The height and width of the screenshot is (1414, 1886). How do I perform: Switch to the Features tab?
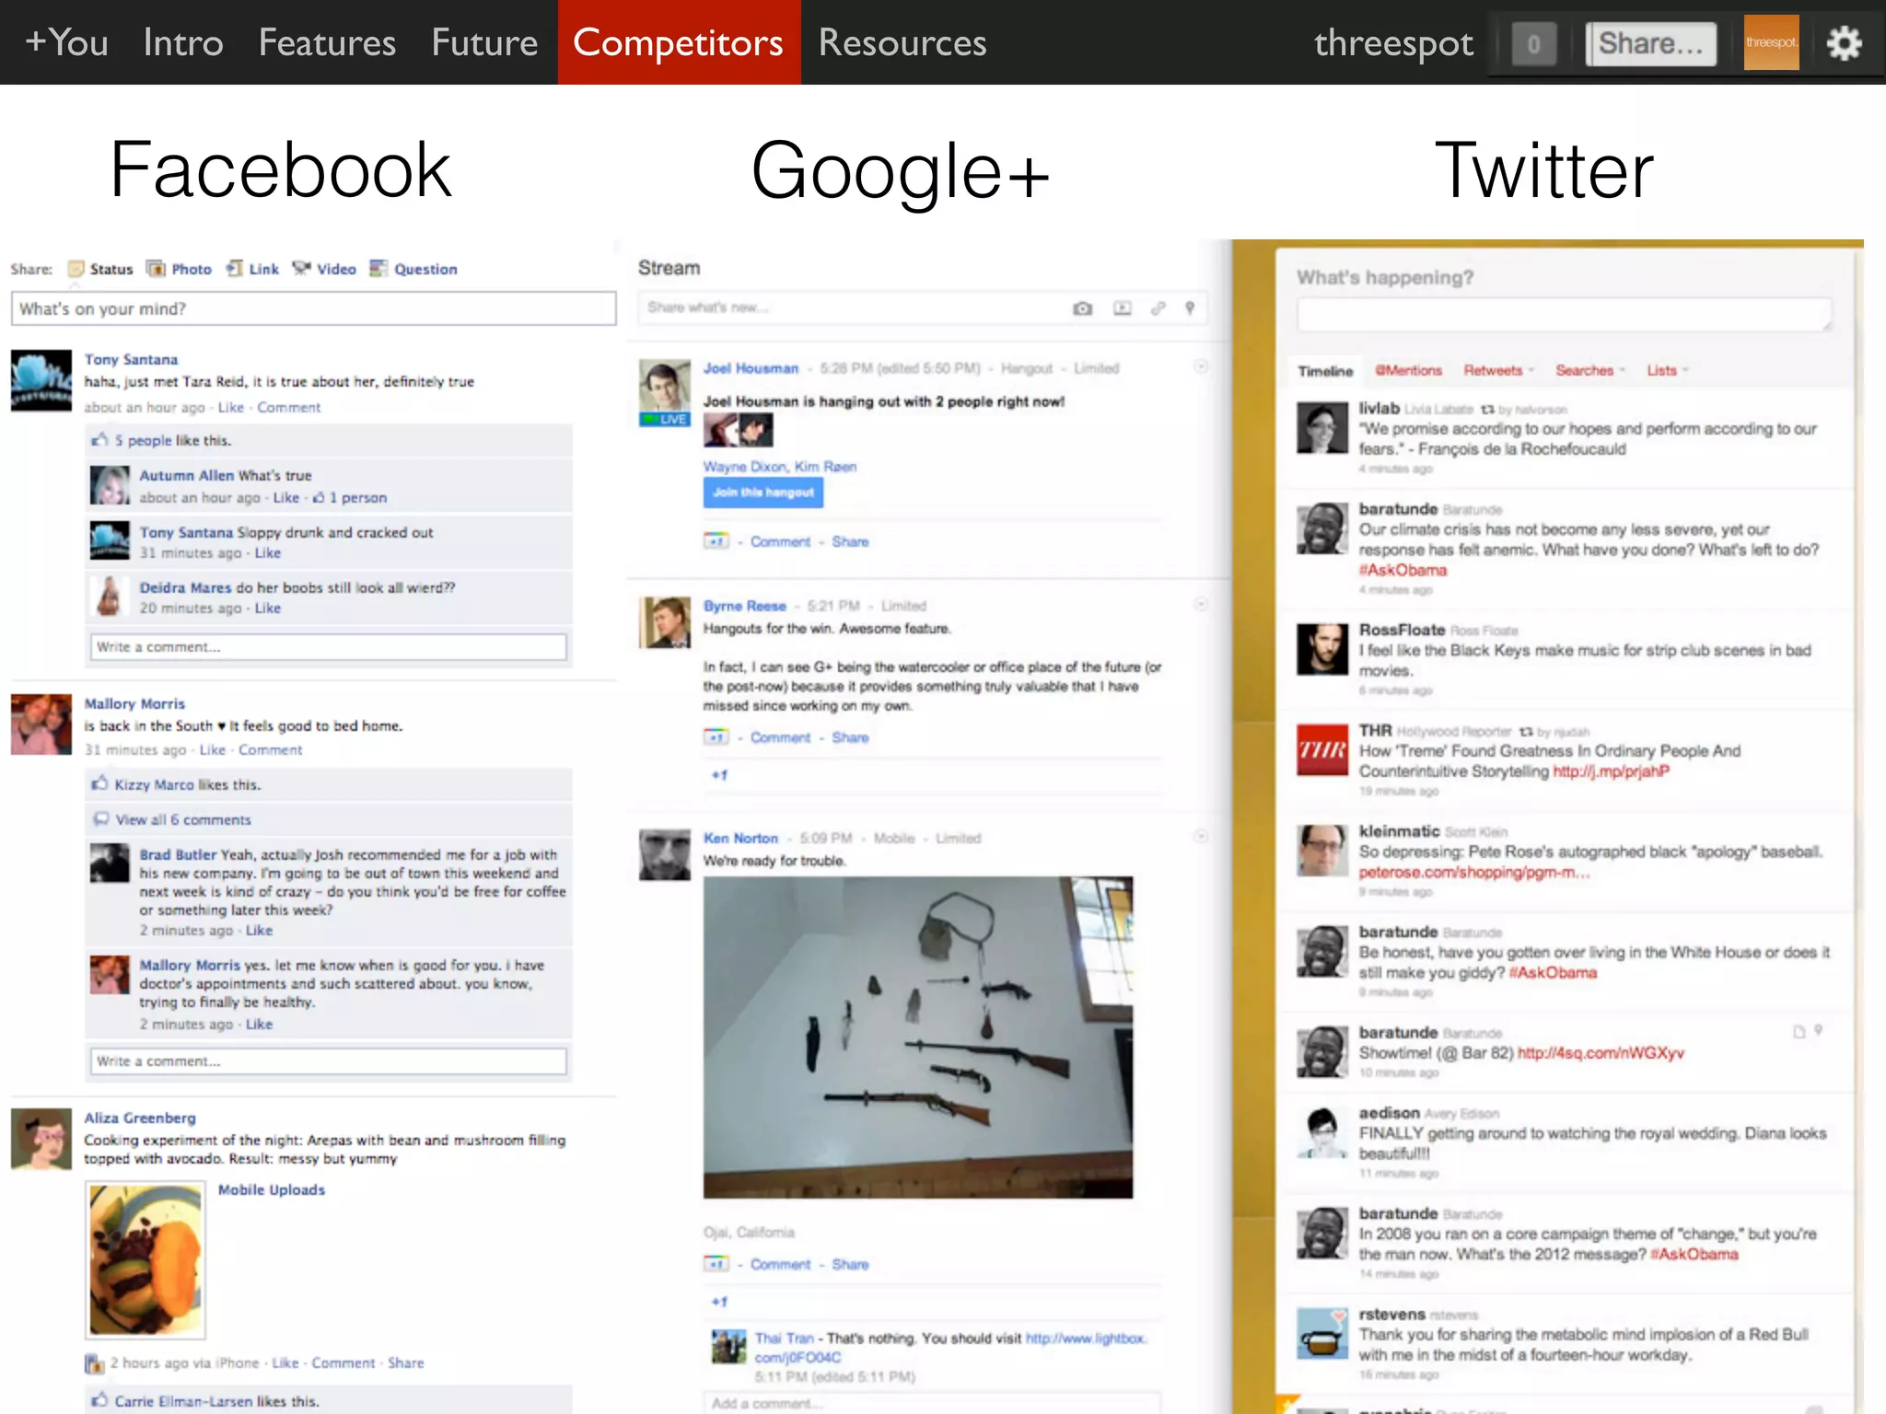(x=327, y=42)
